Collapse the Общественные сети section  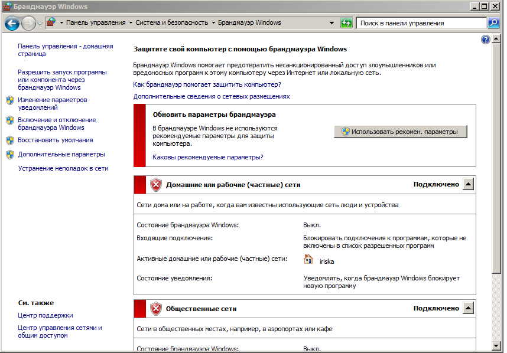coord(468,308)
